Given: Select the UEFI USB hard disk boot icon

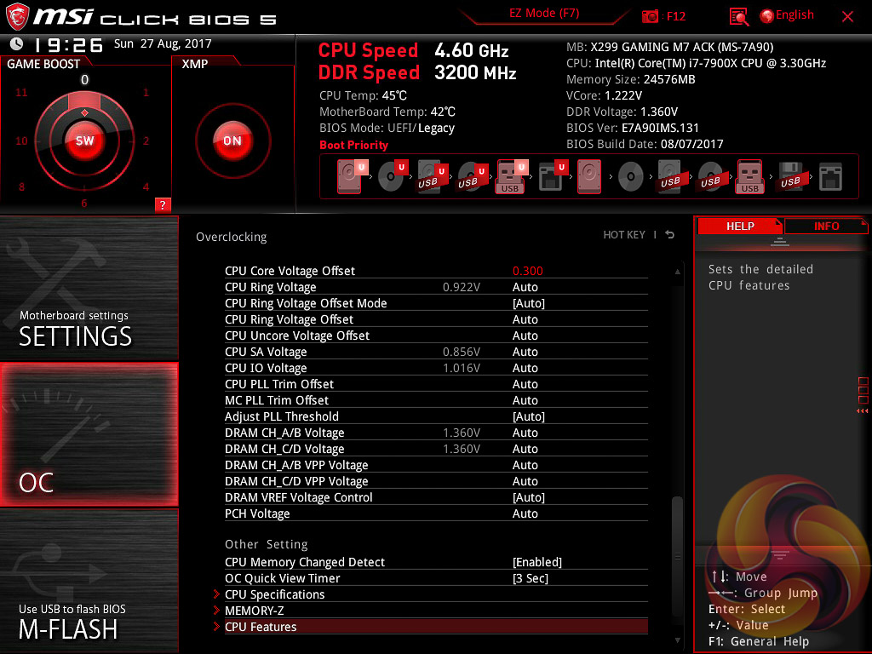Looking at the screenshot, I should coord(433,176).
